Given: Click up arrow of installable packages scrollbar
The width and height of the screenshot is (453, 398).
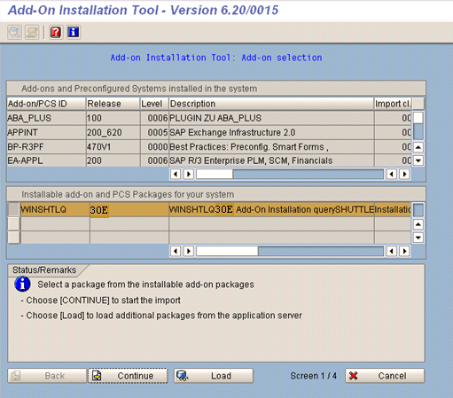Looking at the screenshot, I should 418,224.
